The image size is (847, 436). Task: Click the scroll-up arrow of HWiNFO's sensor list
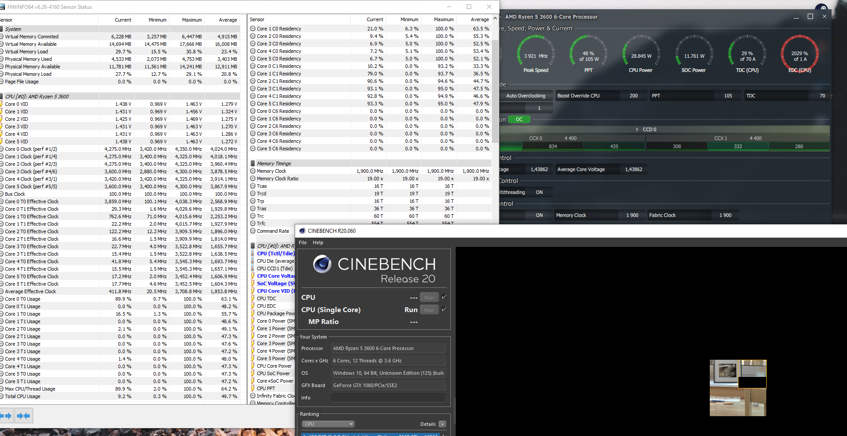[x=495, y=19]
